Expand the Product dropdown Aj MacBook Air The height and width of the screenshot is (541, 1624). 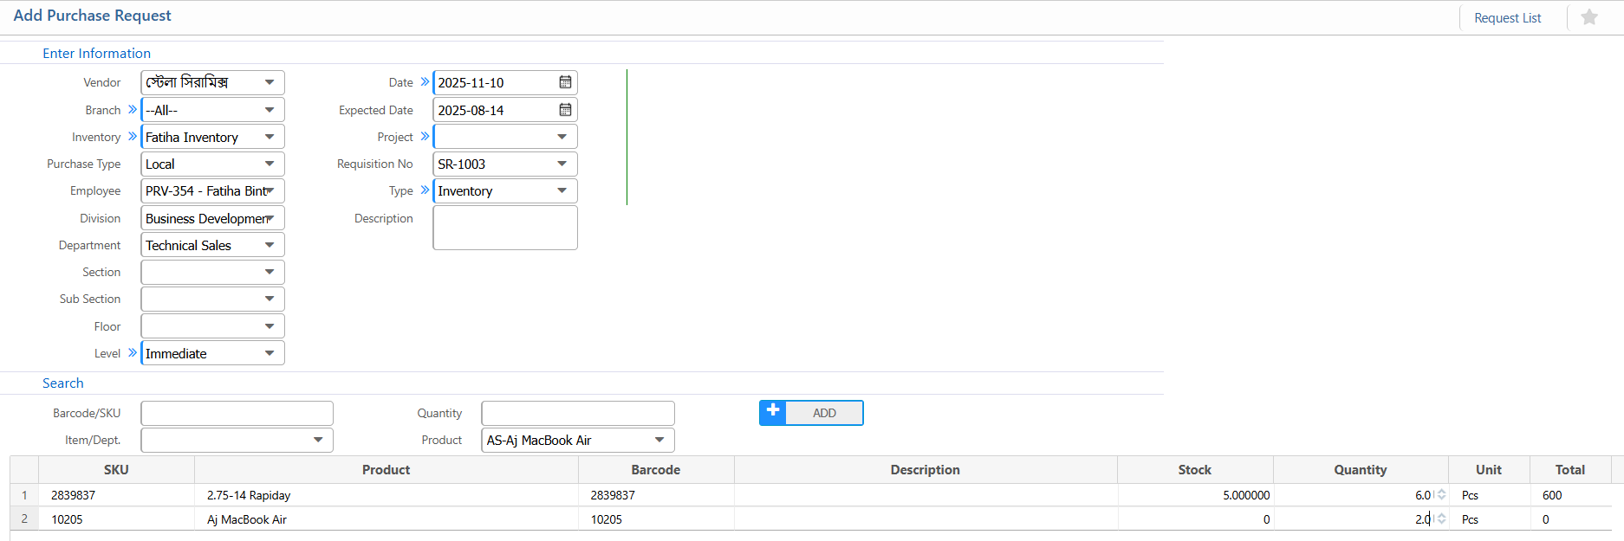click(659, 440)
